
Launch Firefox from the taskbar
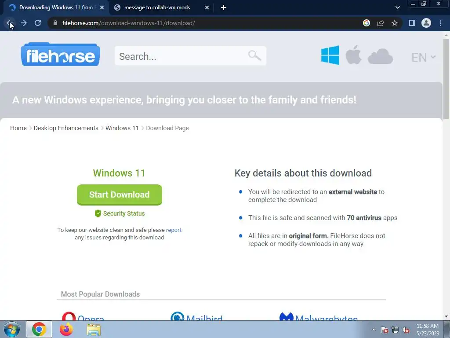pyautogui.click(x=66, y=329)
